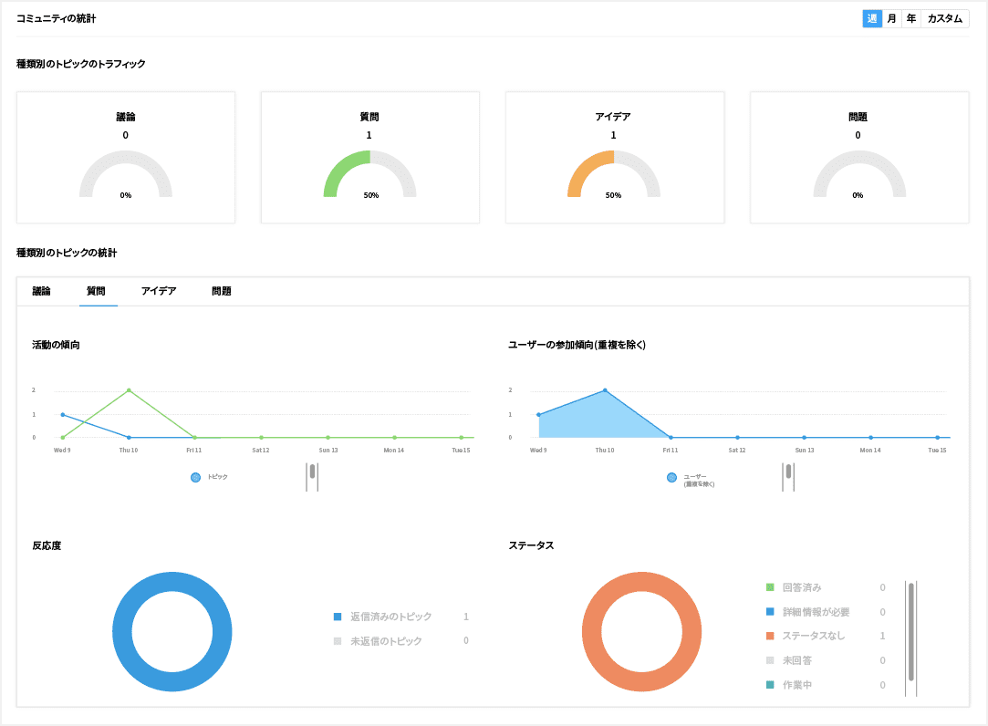Click the ステータス section title
988x726 pixels.
click(531, 545)
